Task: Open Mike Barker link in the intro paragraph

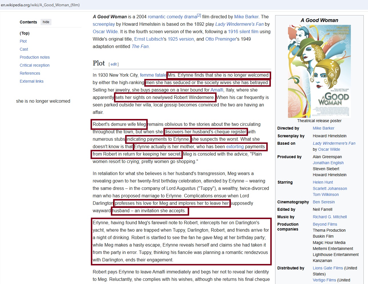Action: click(246, 17)
